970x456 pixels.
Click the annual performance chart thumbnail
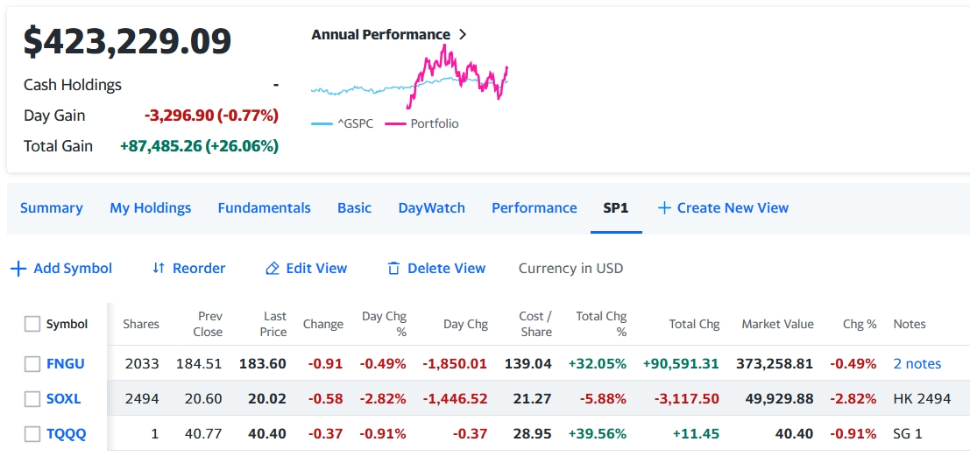409,77
